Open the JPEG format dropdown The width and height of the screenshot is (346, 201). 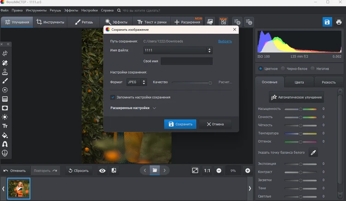(137, 82)
